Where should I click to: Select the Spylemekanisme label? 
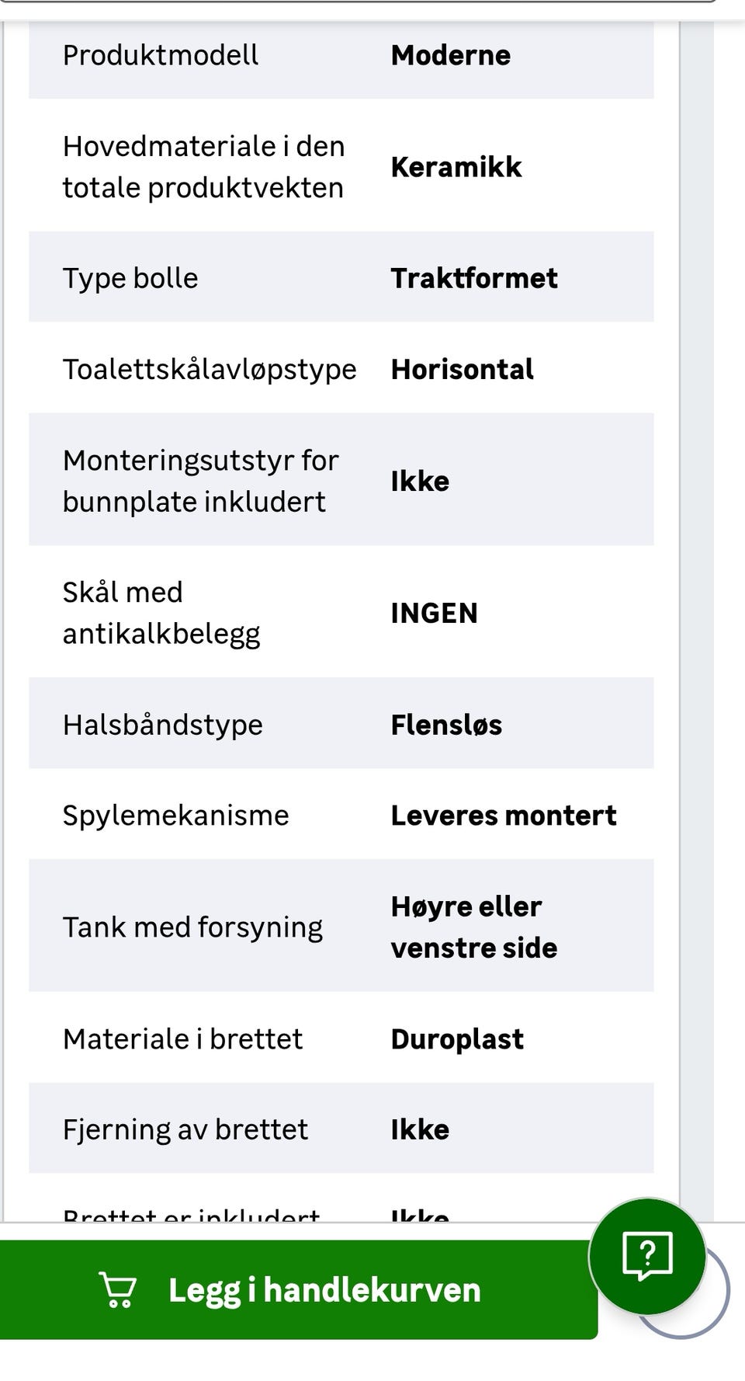pos(176,816)
